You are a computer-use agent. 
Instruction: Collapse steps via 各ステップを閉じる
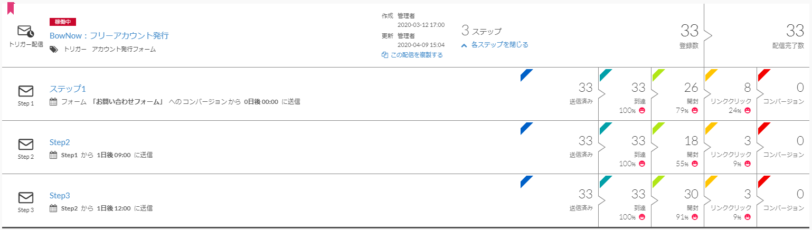point(499,45)
